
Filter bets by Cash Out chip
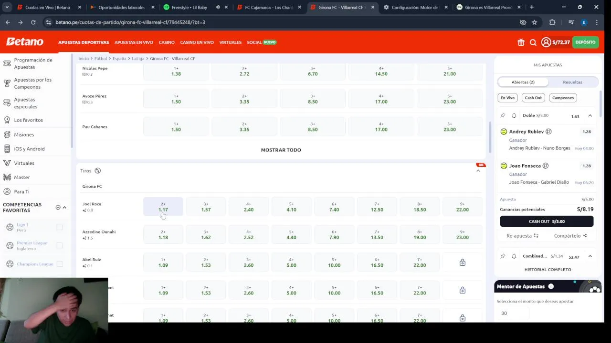(x=533, y=98)
